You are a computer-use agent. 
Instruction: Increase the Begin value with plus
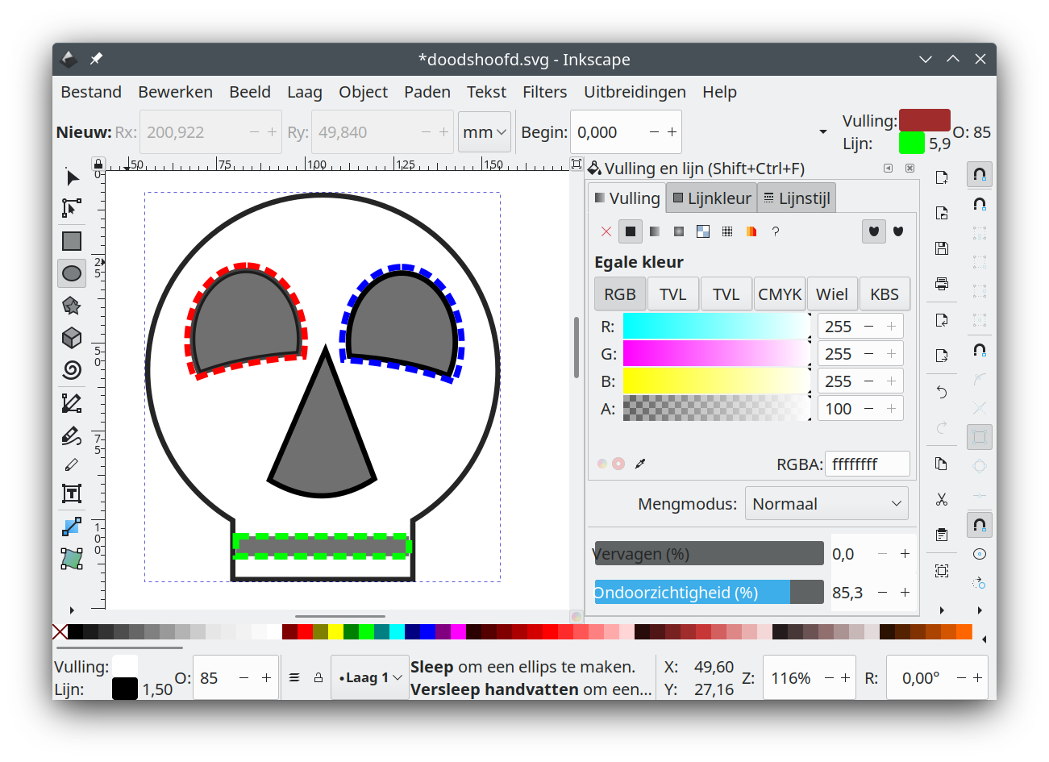pos(672,131)
